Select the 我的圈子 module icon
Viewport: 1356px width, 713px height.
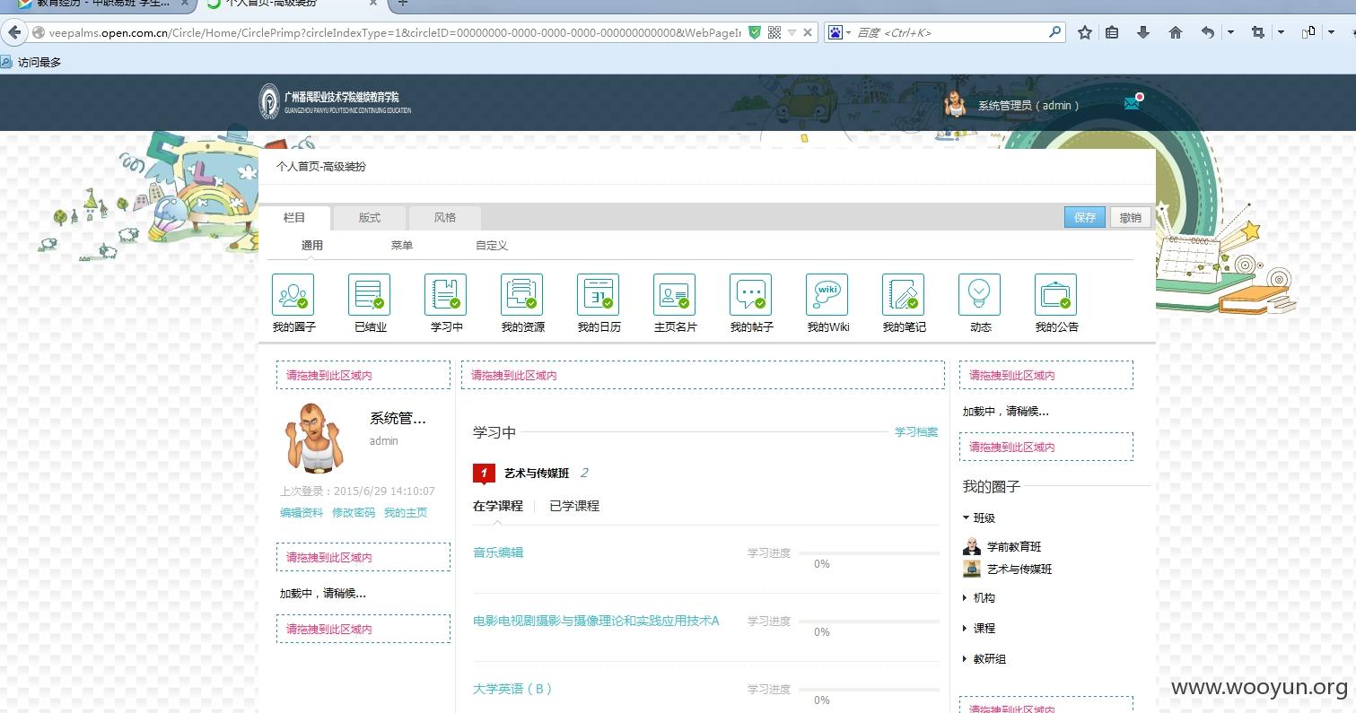pyautogui.click(x=293, y=294)
